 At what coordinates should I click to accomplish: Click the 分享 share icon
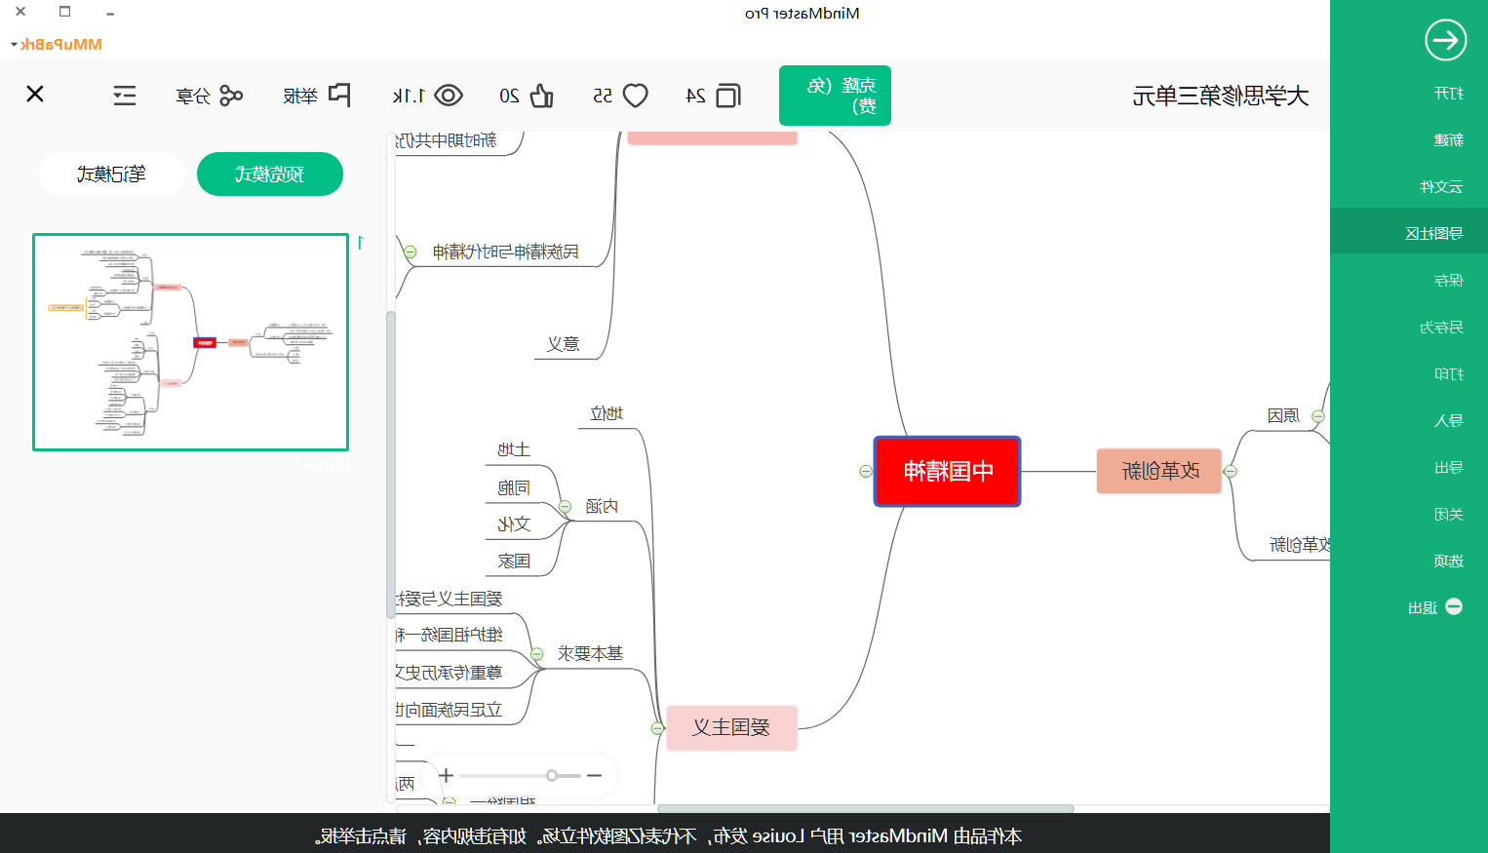[231, 96]
